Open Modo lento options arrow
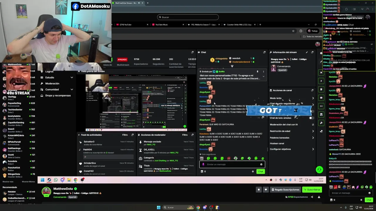 313,98
